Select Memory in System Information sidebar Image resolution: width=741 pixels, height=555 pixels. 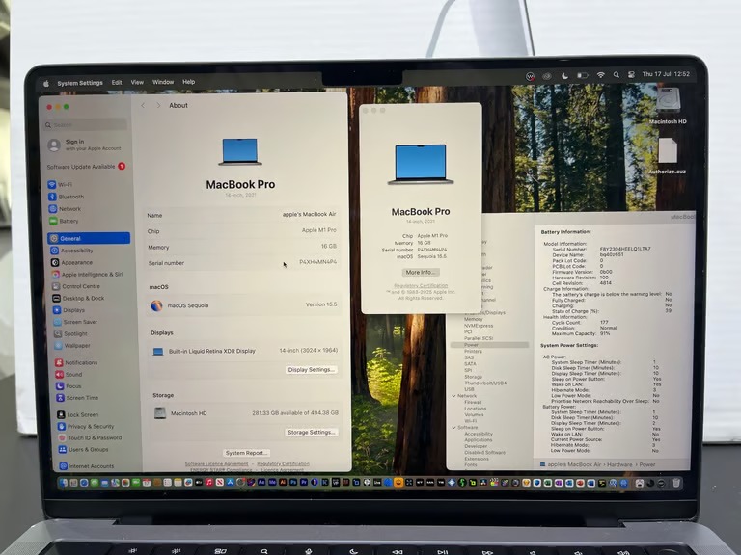[x=473, y=319]
